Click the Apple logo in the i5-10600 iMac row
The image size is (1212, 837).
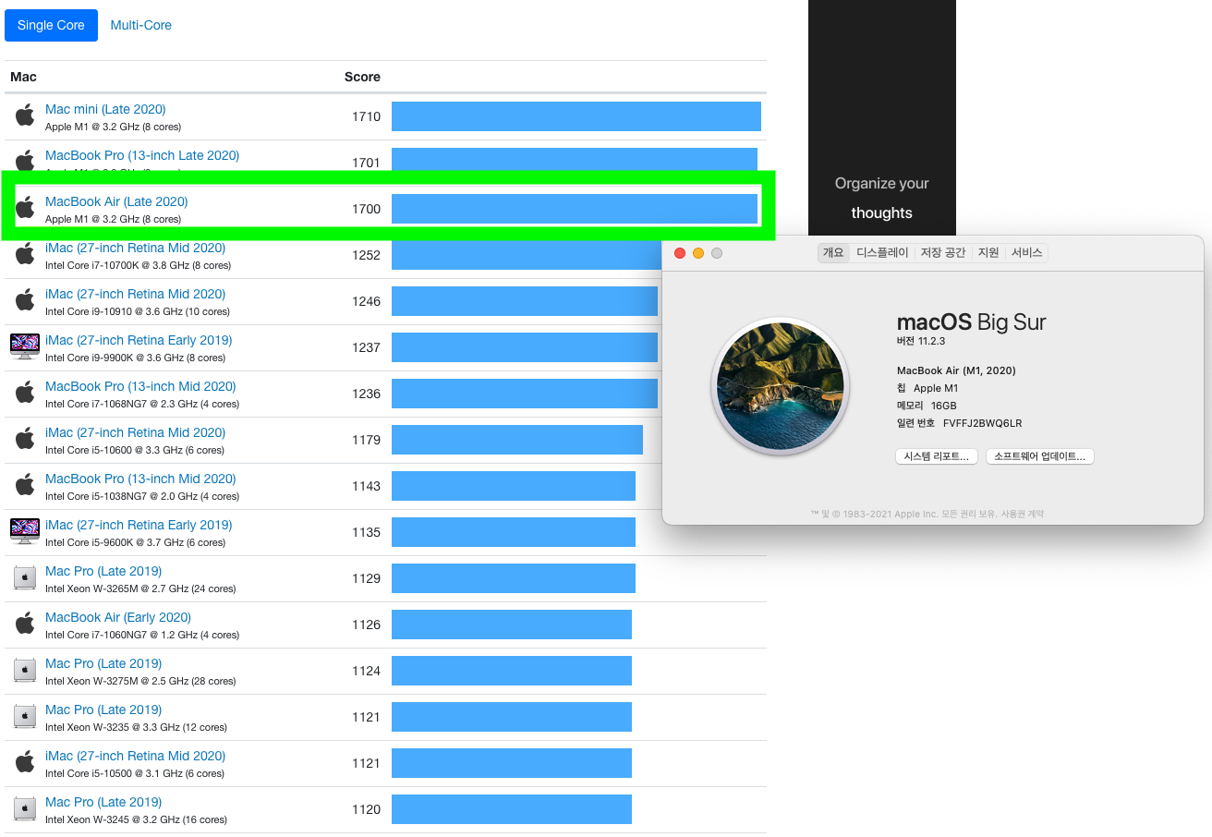[25, 439]
